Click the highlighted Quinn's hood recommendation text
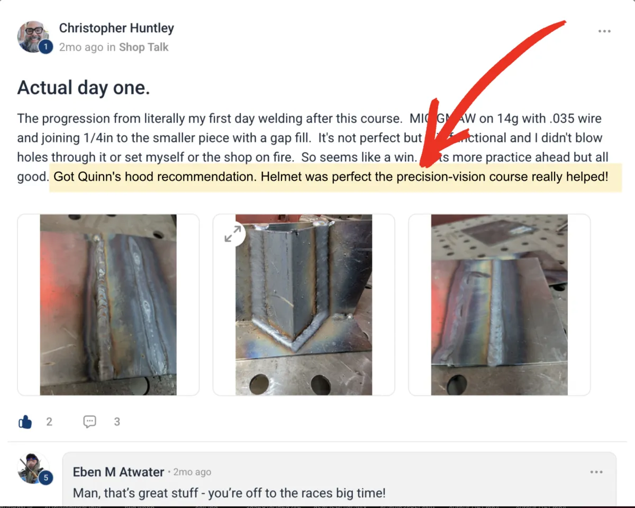The image size is (635, 508). click(x=335, y=177)
